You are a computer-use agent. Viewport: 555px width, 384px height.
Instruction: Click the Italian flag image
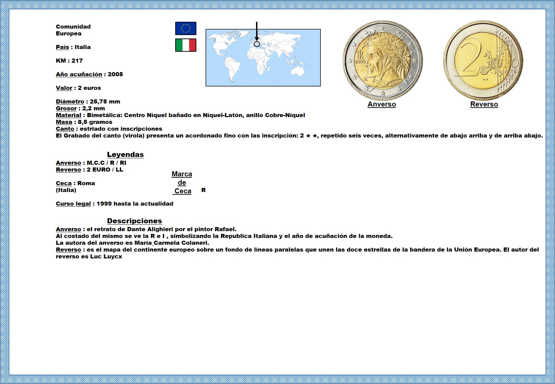[x=186, y=45]
